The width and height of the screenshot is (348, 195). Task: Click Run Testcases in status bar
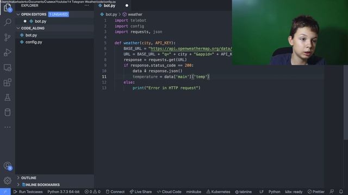pyautogui.click(x=28, y=192)
